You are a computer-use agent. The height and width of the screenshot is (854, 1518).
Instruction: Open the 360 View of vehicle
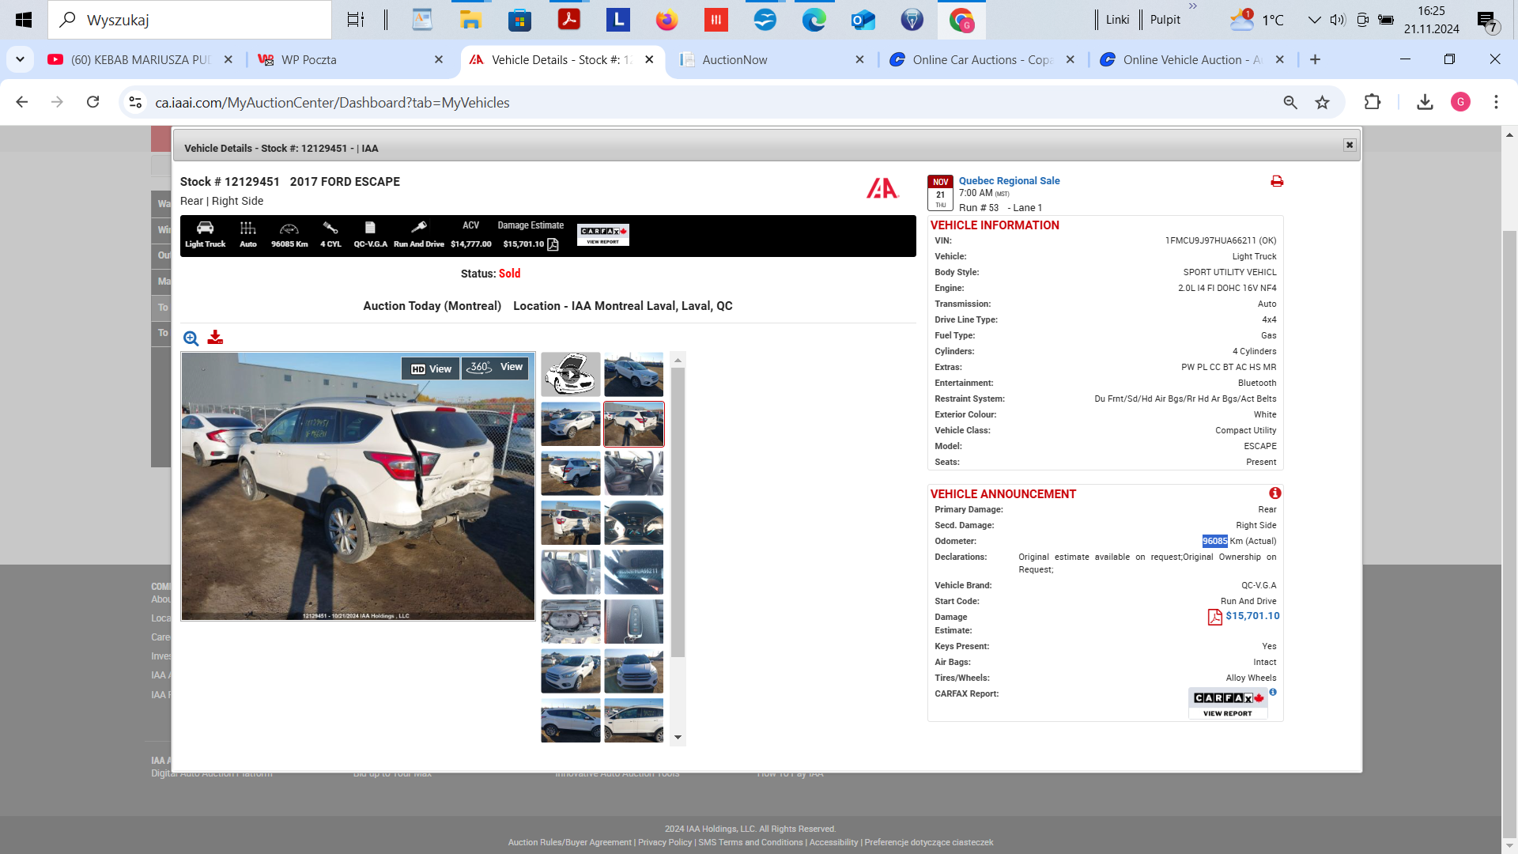tap(495, 368)
